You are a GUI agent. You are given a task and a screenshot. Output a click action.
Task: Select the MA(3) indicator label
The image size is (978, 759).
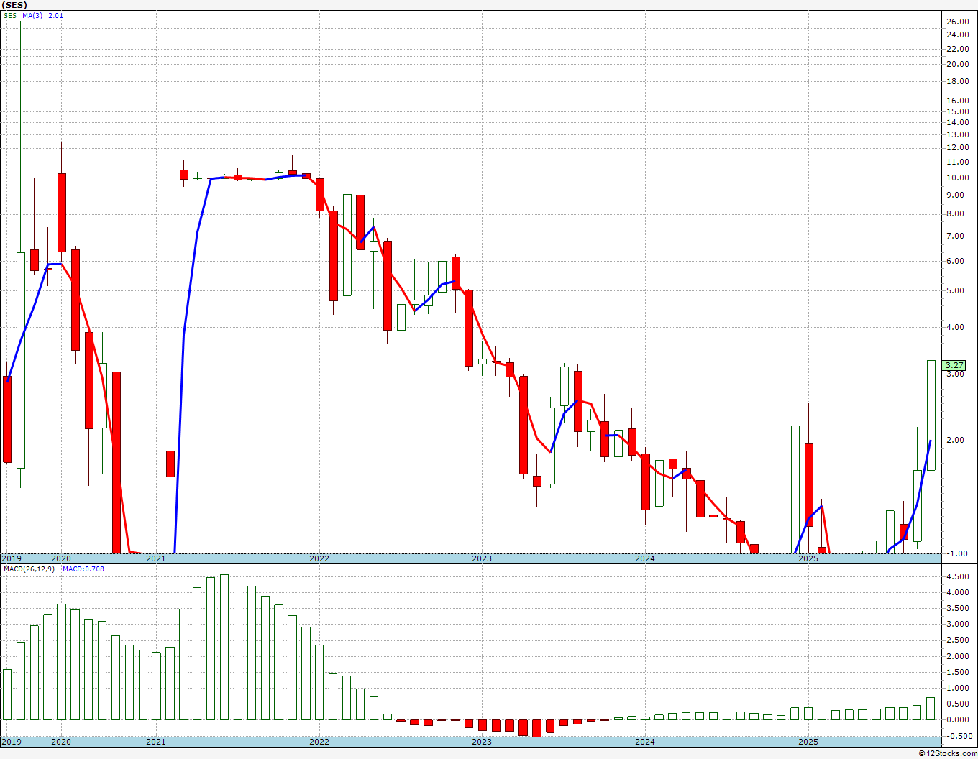[32, 15]
